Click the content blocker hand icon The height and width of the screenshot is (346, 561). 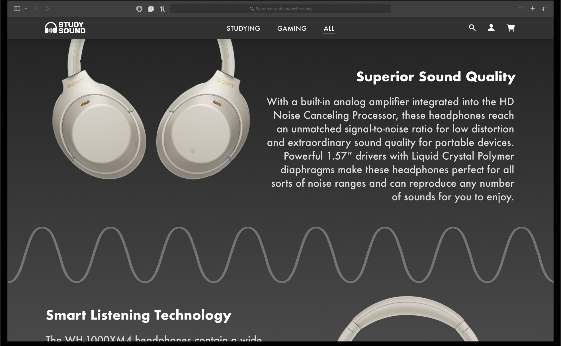pyautogui.click(x=139, y=9)
